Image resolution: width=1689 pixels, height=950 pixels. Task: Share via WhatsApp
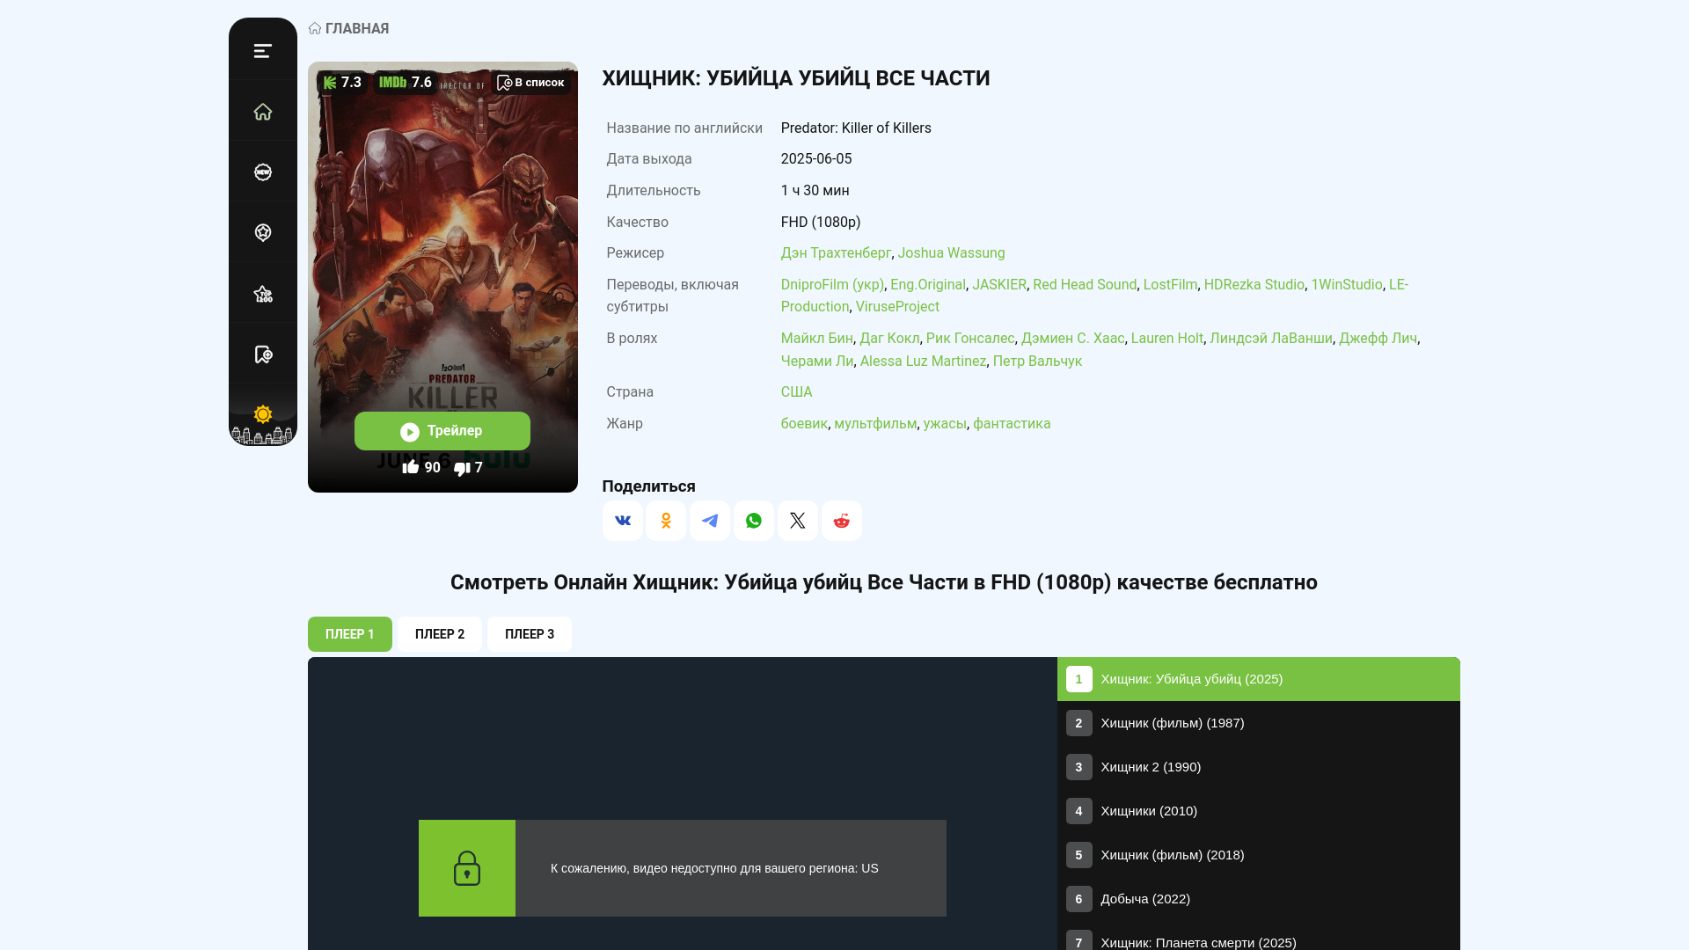pos(754,521)
